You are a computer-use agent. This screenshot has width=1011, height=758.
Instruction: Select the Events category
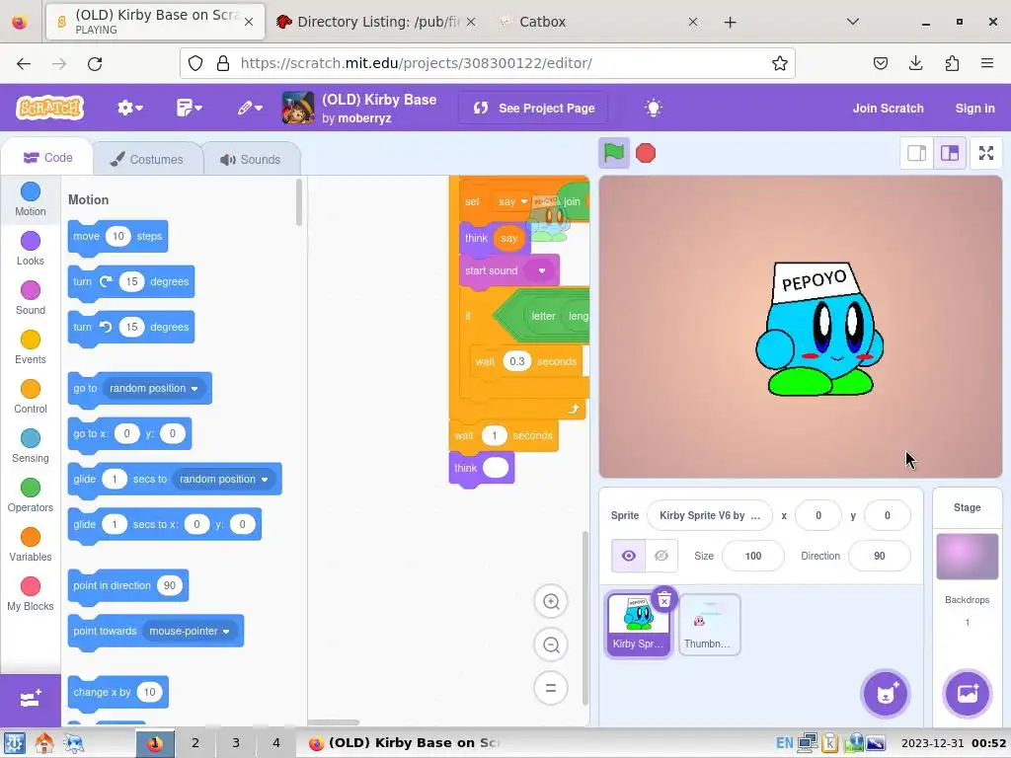click(31, 347)
